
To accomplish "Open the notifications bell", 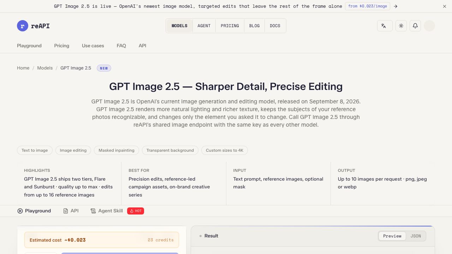I will 415,26.
